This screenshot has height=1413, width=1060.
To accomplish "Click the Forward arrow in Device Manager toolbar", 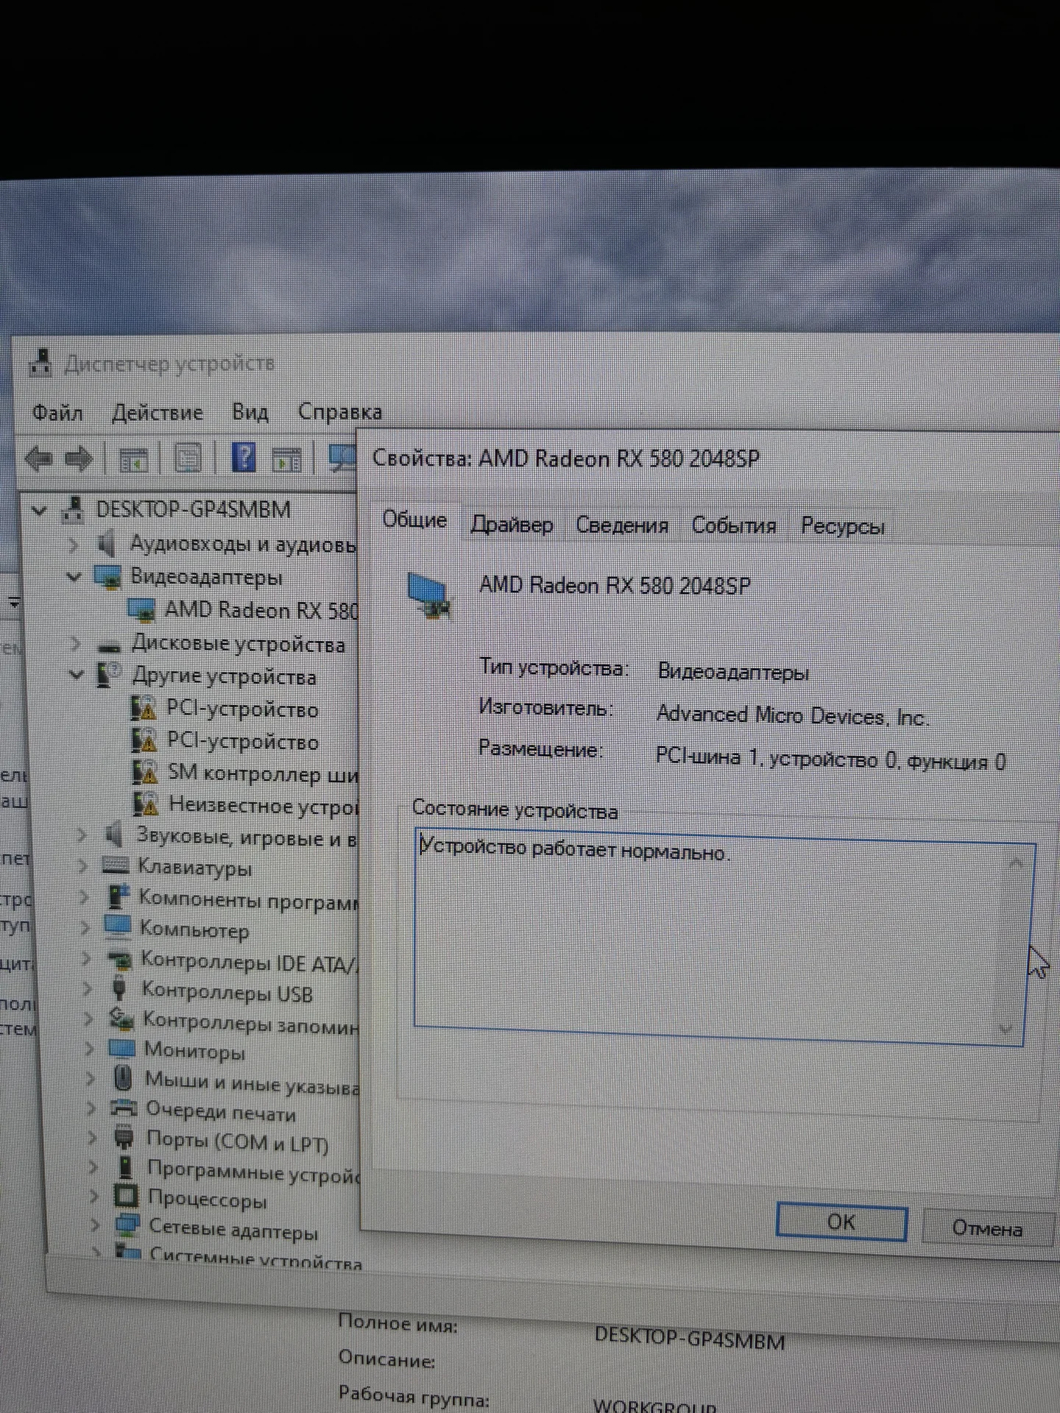I will pyautogui.click(x=79, y=459).
